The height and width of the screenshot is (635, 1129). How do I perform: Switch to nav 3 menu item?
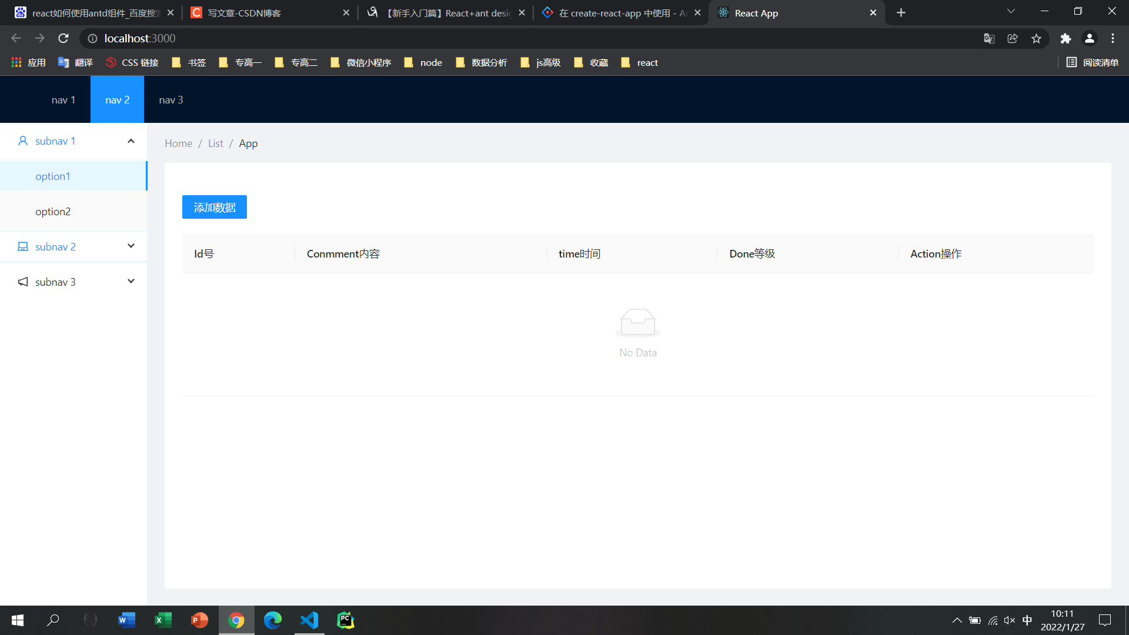171,100
